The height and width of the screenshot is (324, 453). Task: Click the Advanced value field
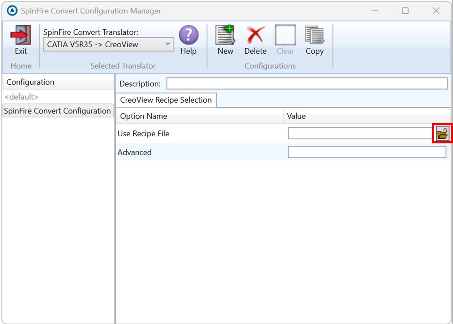click(367, 152)
